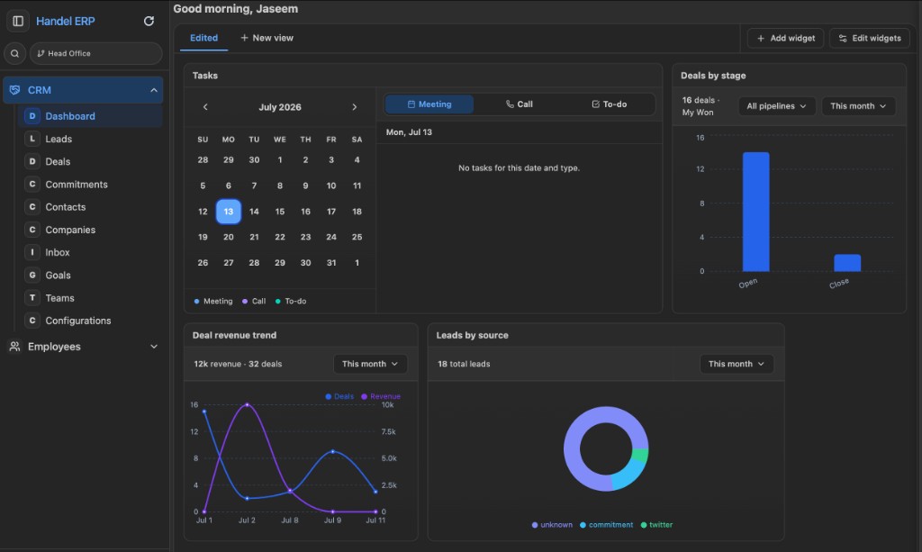Select July 31 in the calendar

click(331, 263)
